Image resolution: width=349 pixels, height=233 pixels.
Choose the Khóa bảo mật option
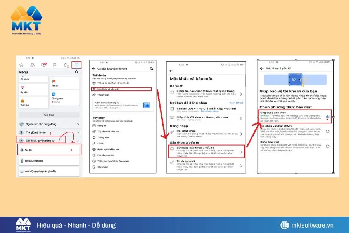pyautogui.click(x=327, y=146)
